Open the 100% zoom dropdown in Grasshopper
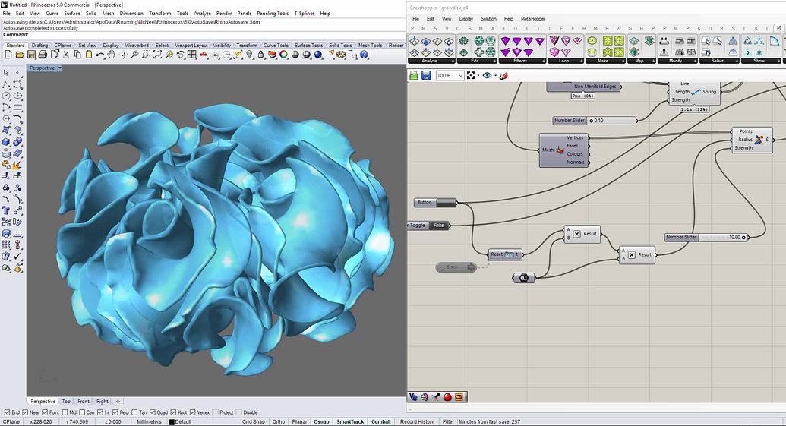This screenshot has width=786, height=426. [x=460, y=75]
